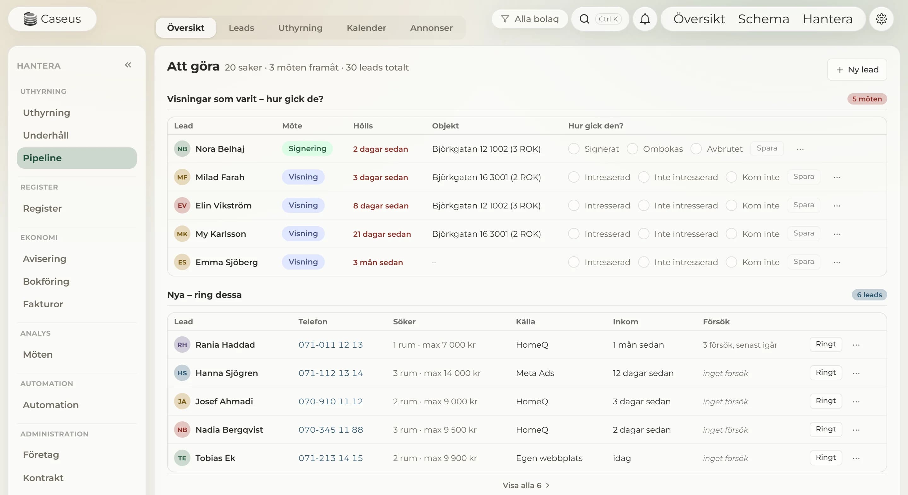This screenshot has height=495, width=908.
Task: Save outcome for Nora Belhaj with Spara
Action: [767, 148]
